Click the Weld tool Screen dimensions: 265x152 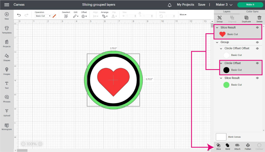pyautogui.click(x=228, y=146)
